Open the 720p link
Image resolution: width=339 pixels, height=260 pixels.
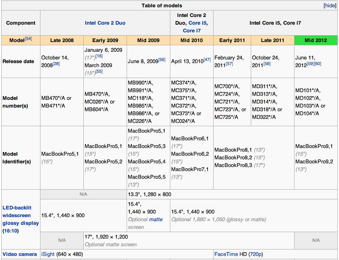tap(256, 254)
